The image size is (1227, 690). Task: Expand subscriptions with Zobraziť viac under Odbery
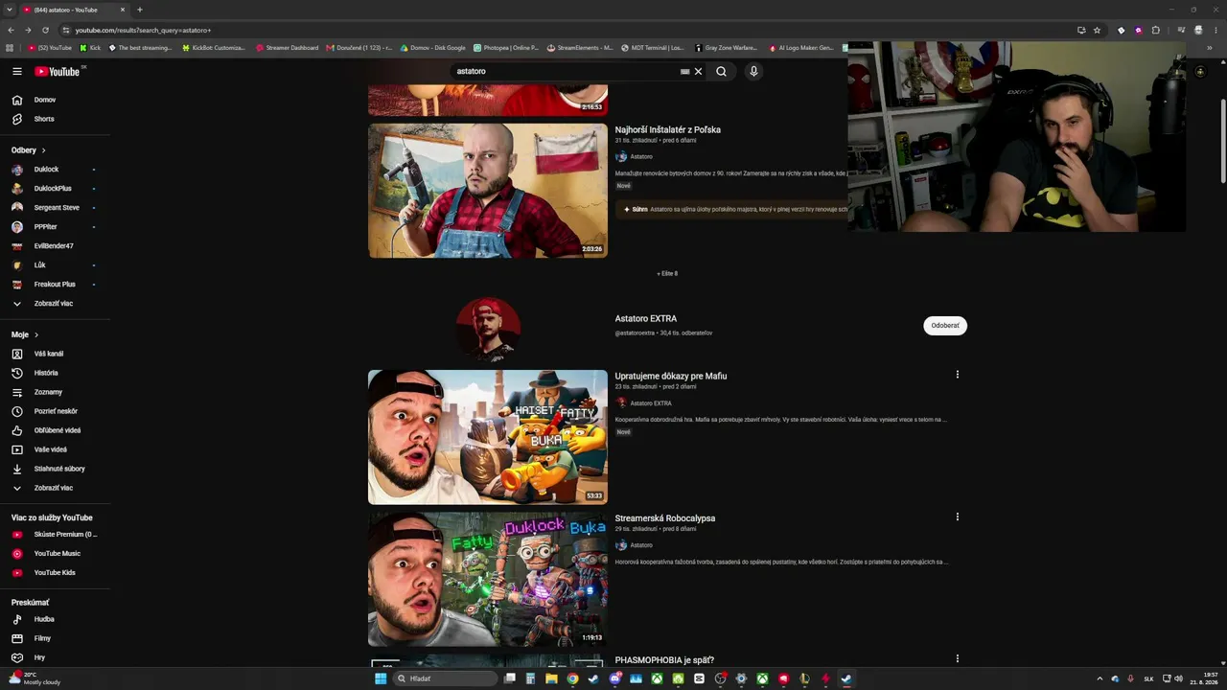[x=54, y=304]
